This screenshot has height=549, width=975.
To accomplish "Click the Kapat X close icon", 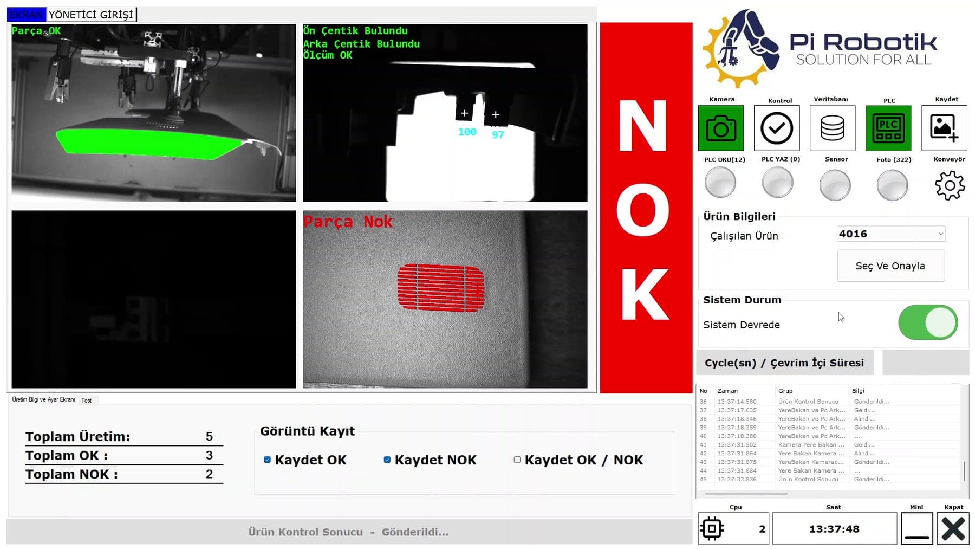I will [x=953, y=528].
